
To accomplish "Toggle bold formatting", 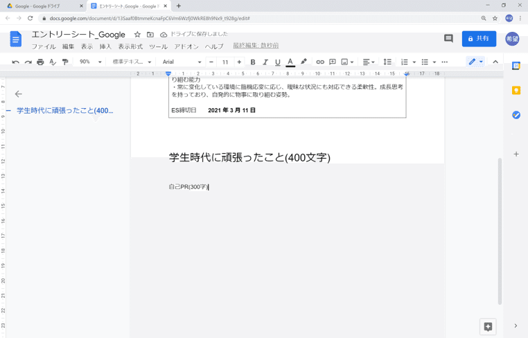I will point(253,62).
